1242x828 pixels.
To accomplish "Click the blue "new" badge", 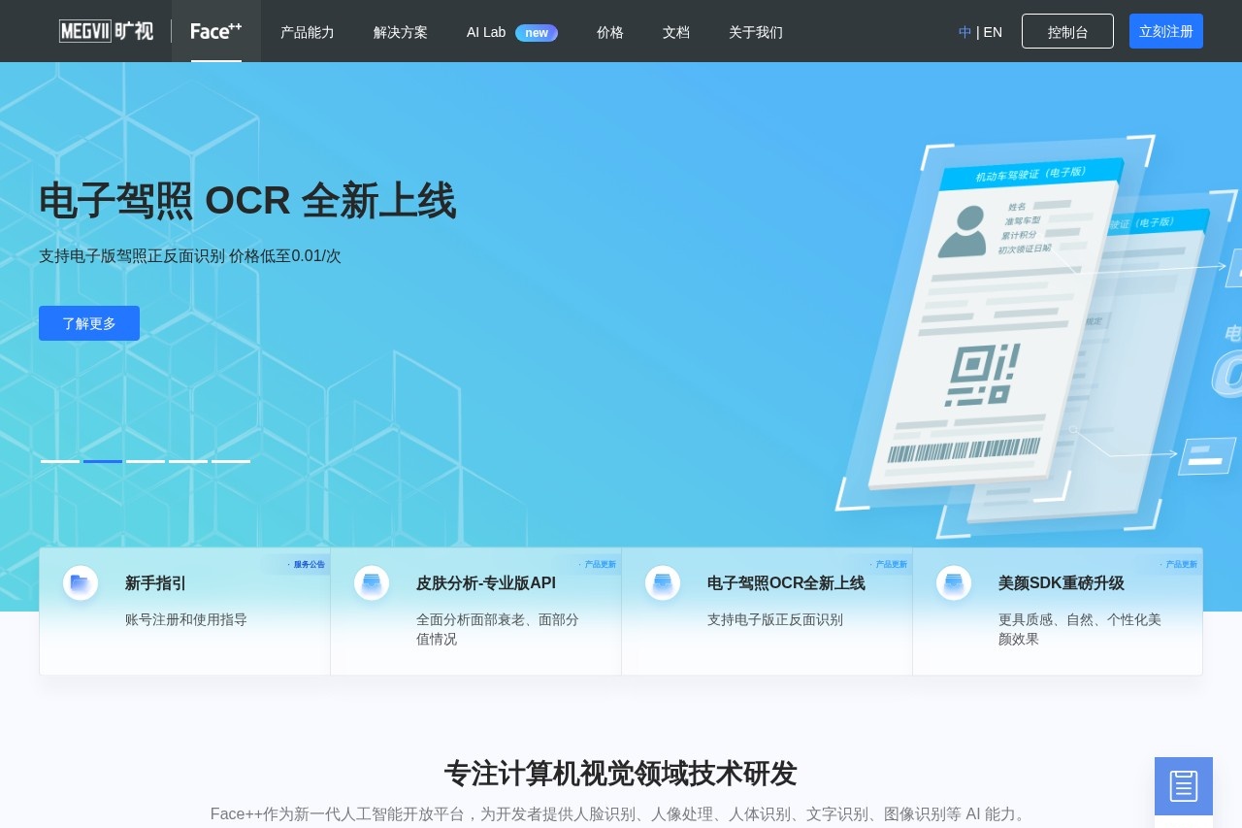I will [537, 33].
